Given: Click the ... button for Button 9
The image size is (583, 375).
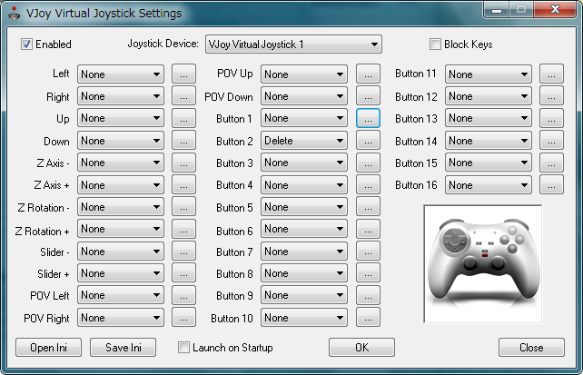Looking at the screenshot, I should click(368, 295).
